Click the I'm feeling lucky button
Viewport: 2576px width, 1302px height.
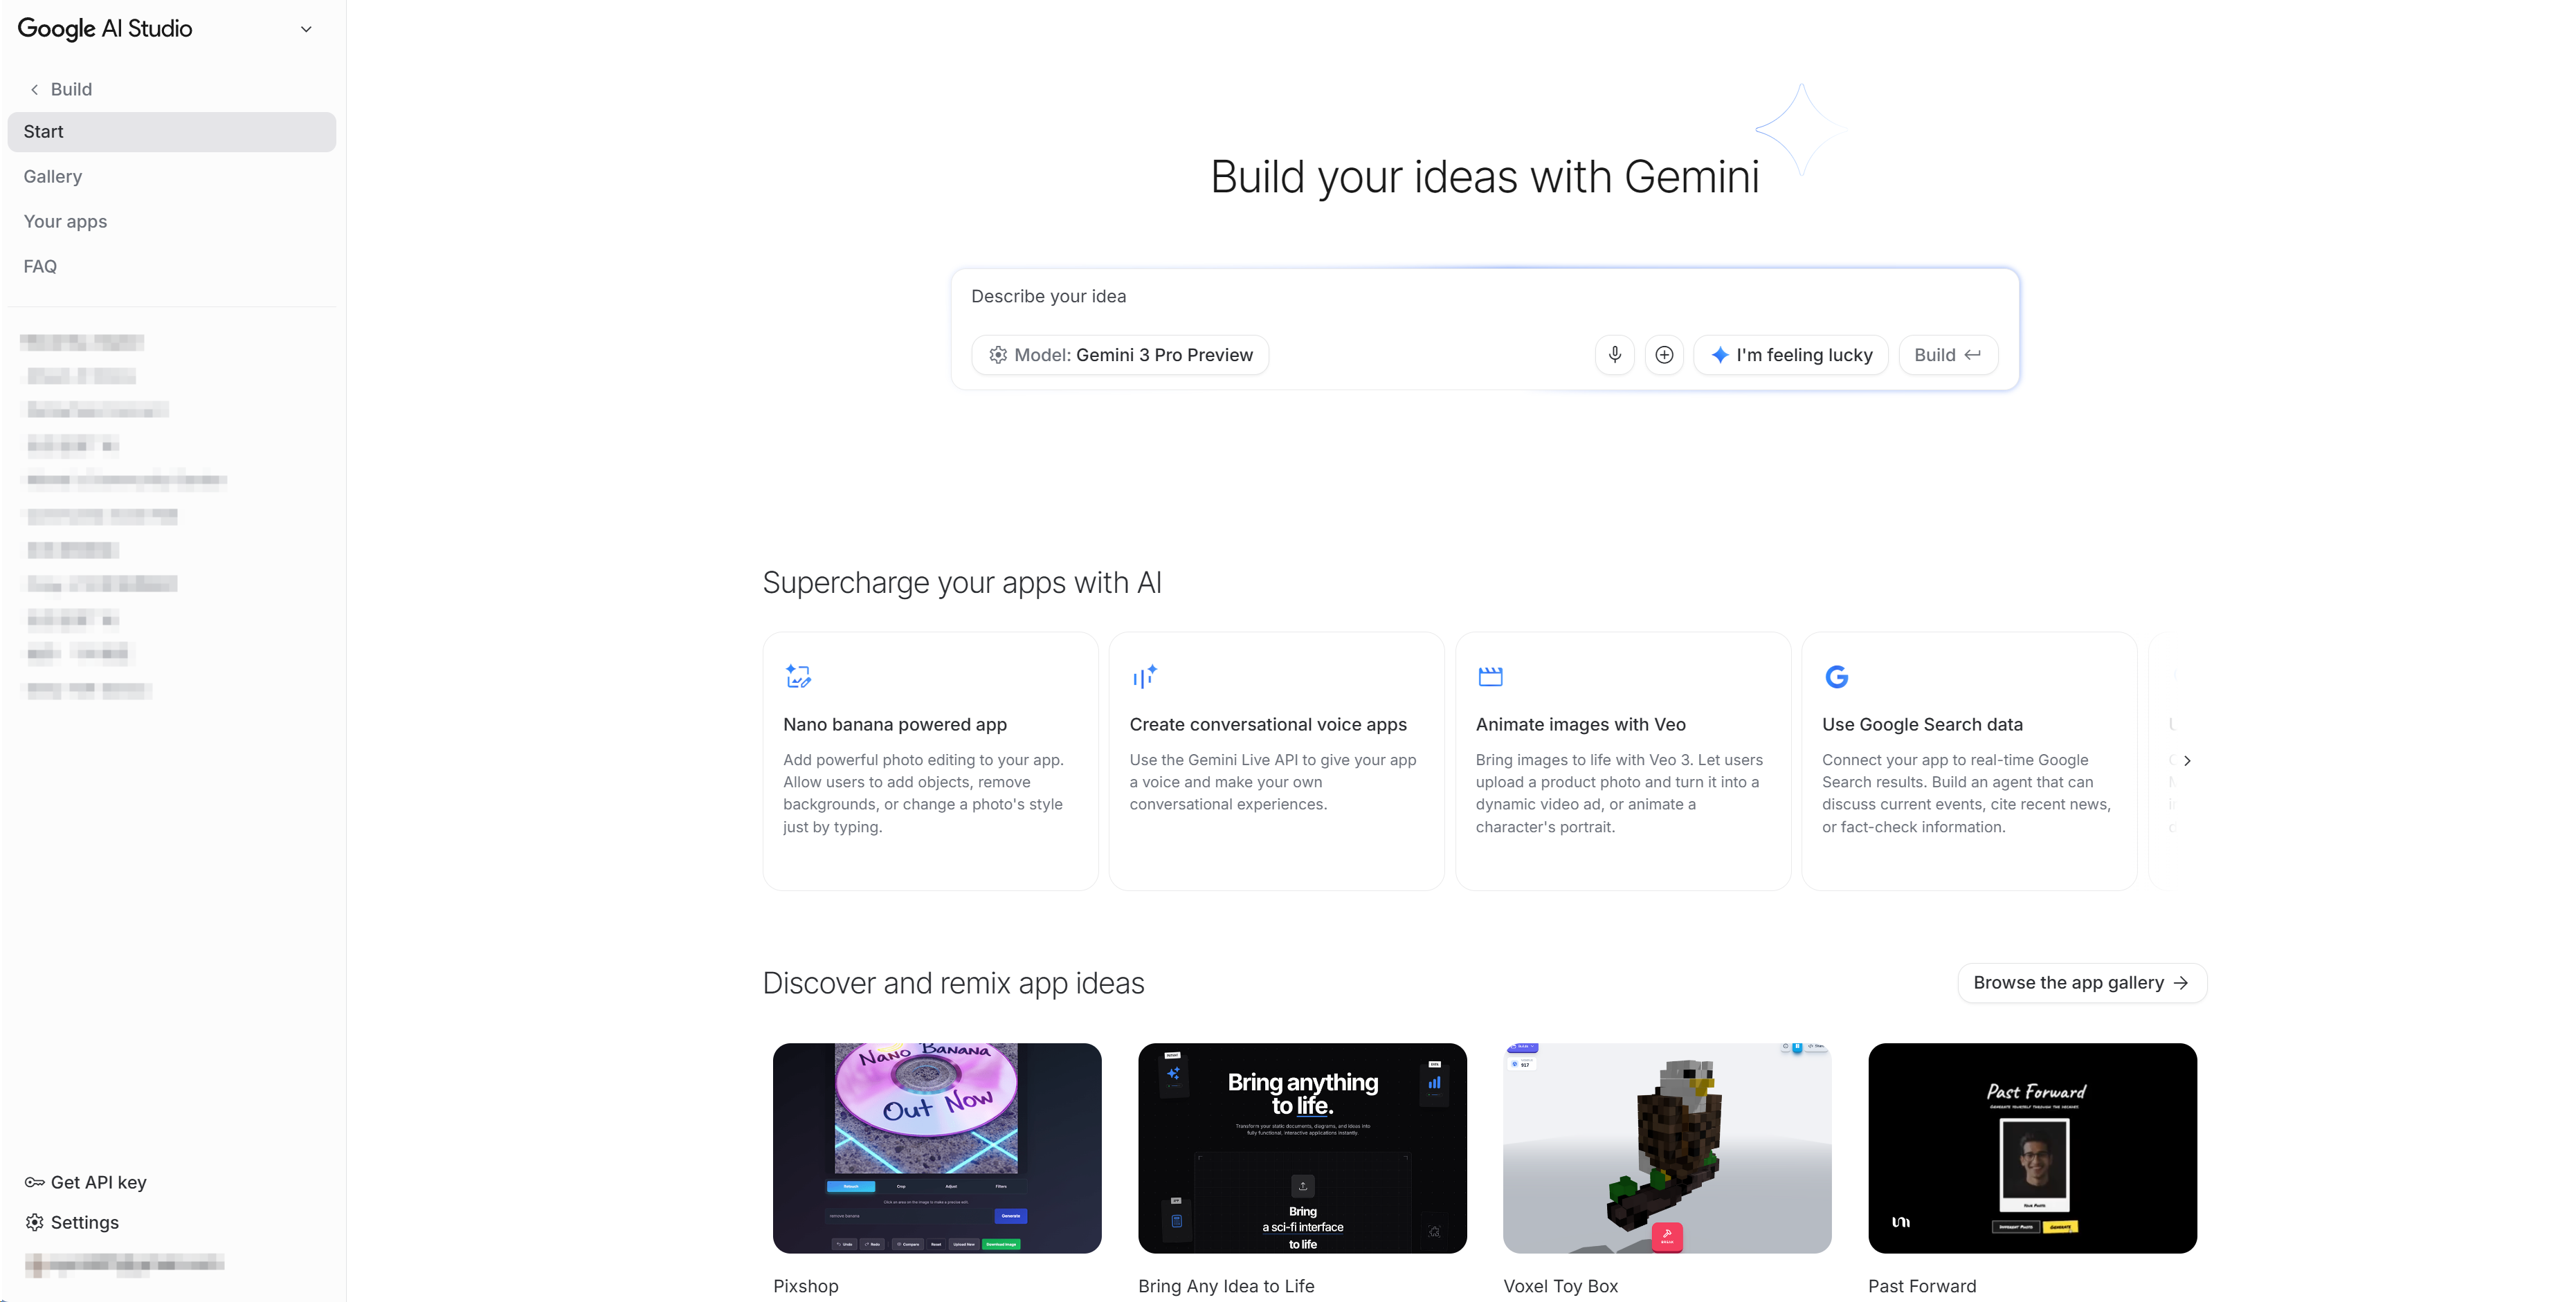(1791, 355)
